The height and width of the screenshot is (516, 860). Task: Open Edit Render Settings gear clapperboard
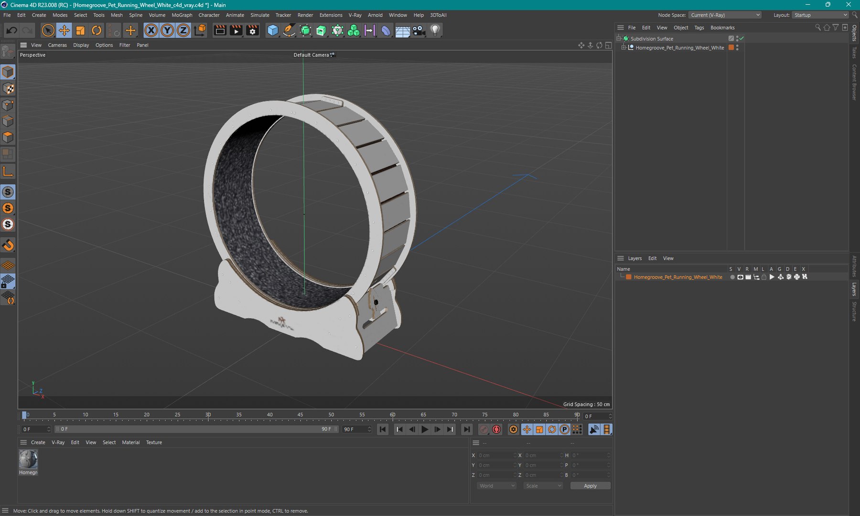252,31
